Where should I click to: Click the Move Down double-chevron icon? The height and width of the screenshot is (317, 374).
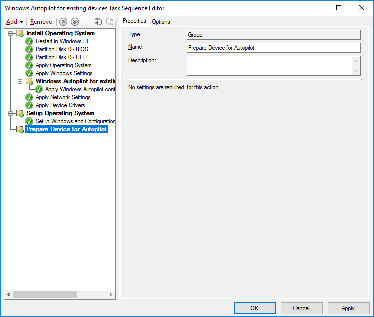pos(75,22)
